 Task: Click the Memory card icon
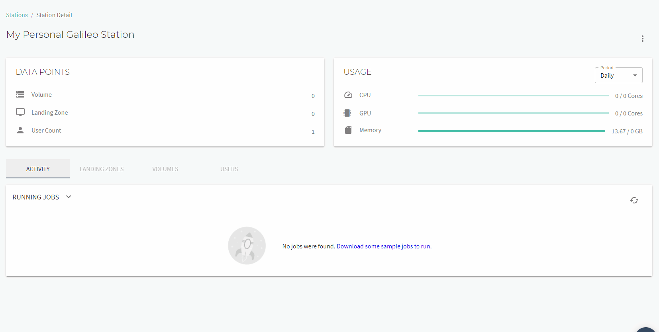(348, 130)
